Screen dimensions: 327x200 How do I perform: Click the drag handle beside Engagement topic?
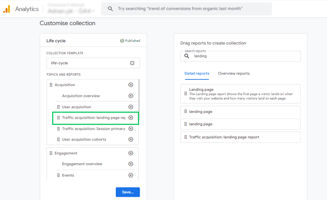(51, 153)
